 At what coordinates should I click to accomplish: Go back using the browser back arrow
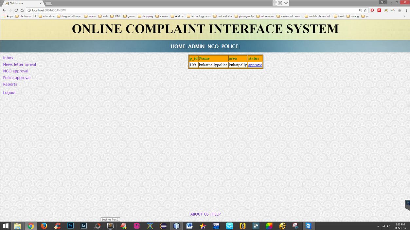(4, 10)
